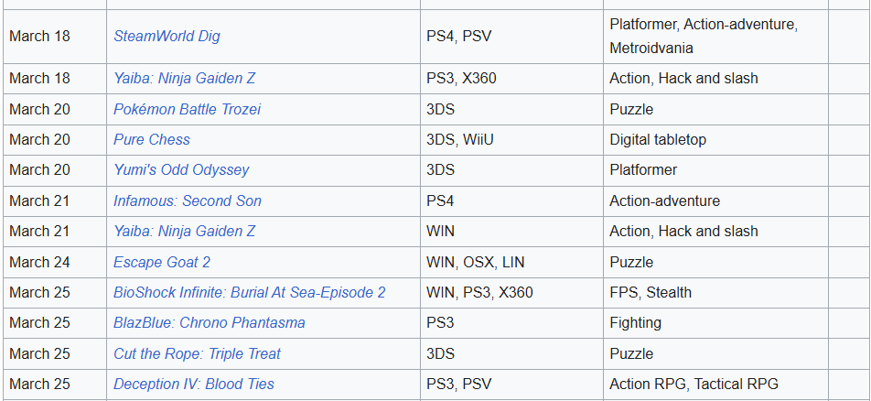The height and width of the screenshot is (401, 871).
Task: Select the FPS, Stealth genre cell
Action: point(651,293)
